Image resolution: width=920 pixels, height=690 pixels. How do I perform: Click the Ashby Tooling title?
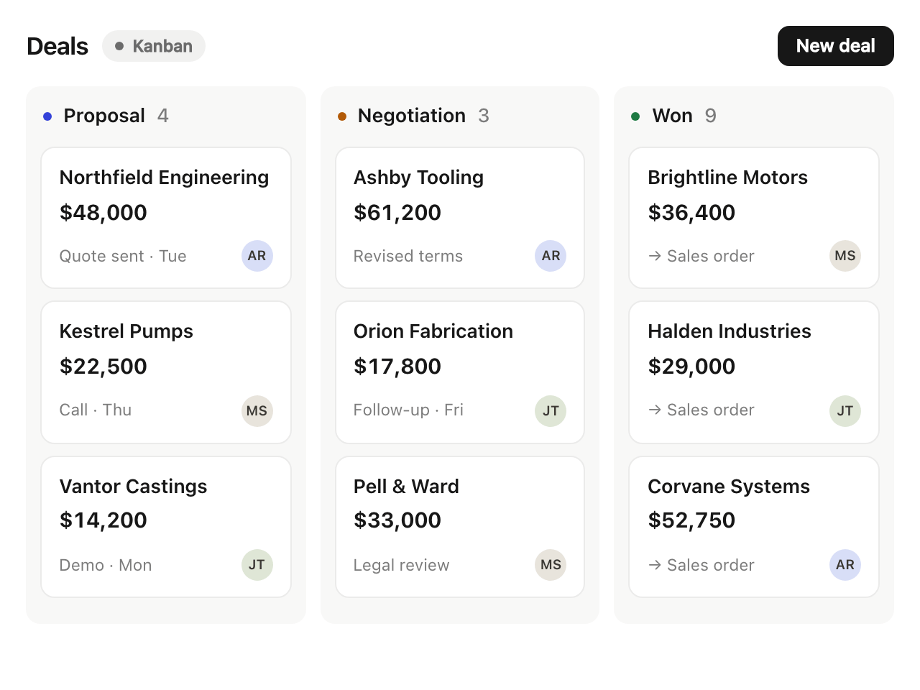click(x=418, y=178)
